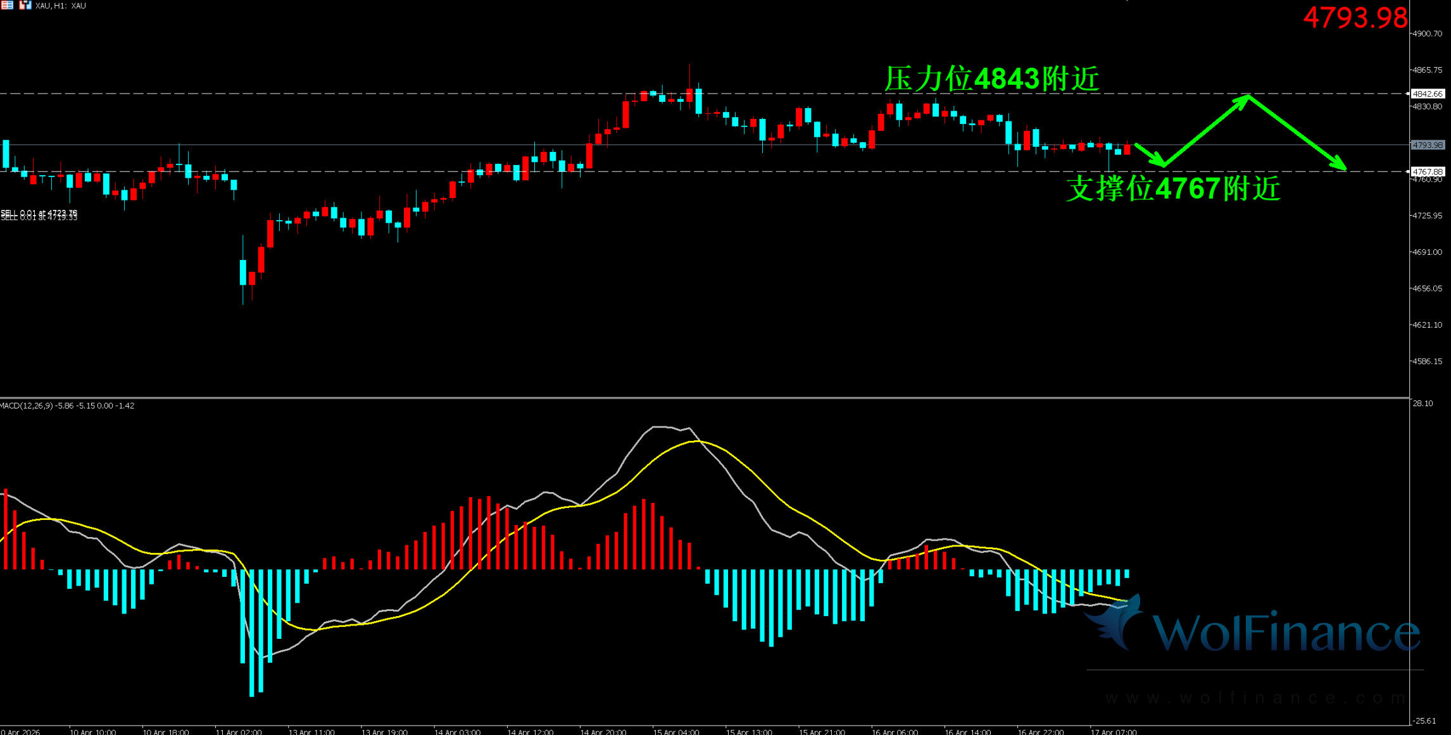This screenshot has height=735, width=1451.
Task: Click the large red 4793.98 price text
Action: coord(1355,18)
